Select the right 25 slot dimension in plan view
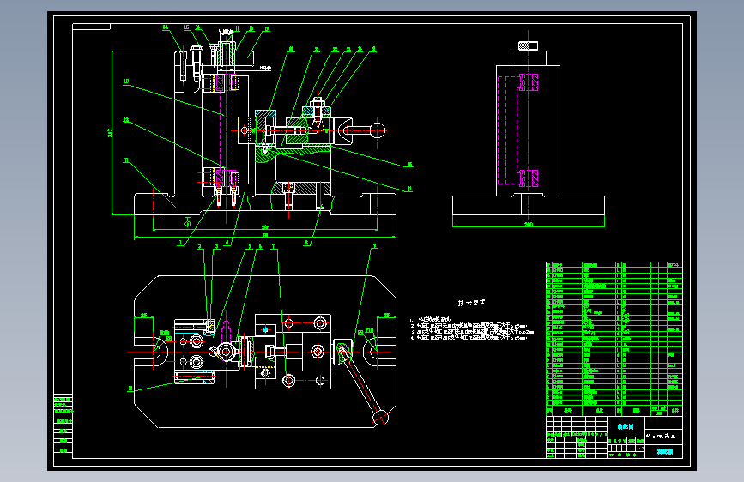Screen dimensions: 744x482 coord(387,315)
